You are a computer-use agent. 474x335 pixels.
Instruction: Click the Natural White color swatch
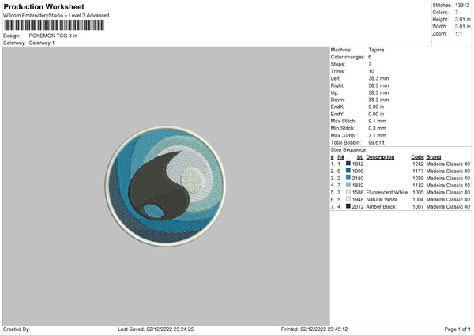pos(348,199)
